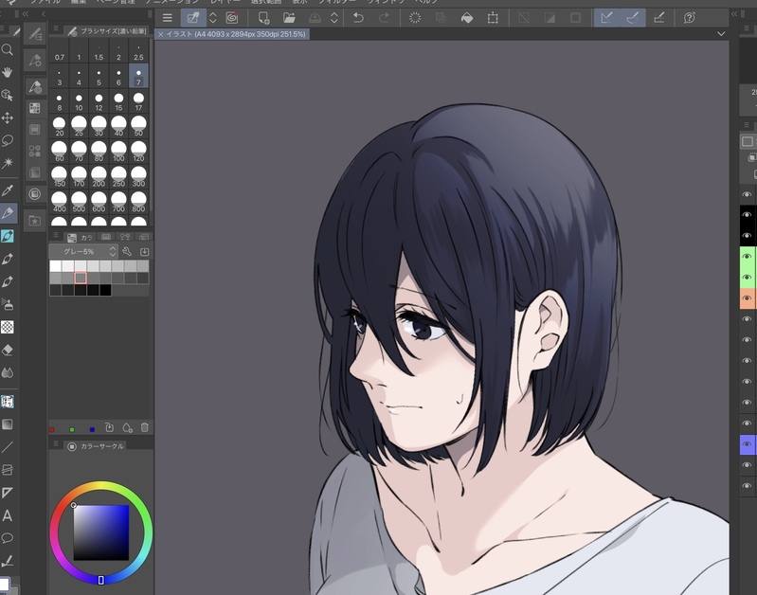
Task: Collapse the right palette dock double chevron
Action: click(734, 14)
